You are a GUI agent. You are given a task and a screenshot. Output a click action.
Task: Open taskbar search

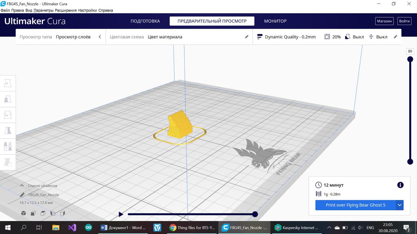23,227
